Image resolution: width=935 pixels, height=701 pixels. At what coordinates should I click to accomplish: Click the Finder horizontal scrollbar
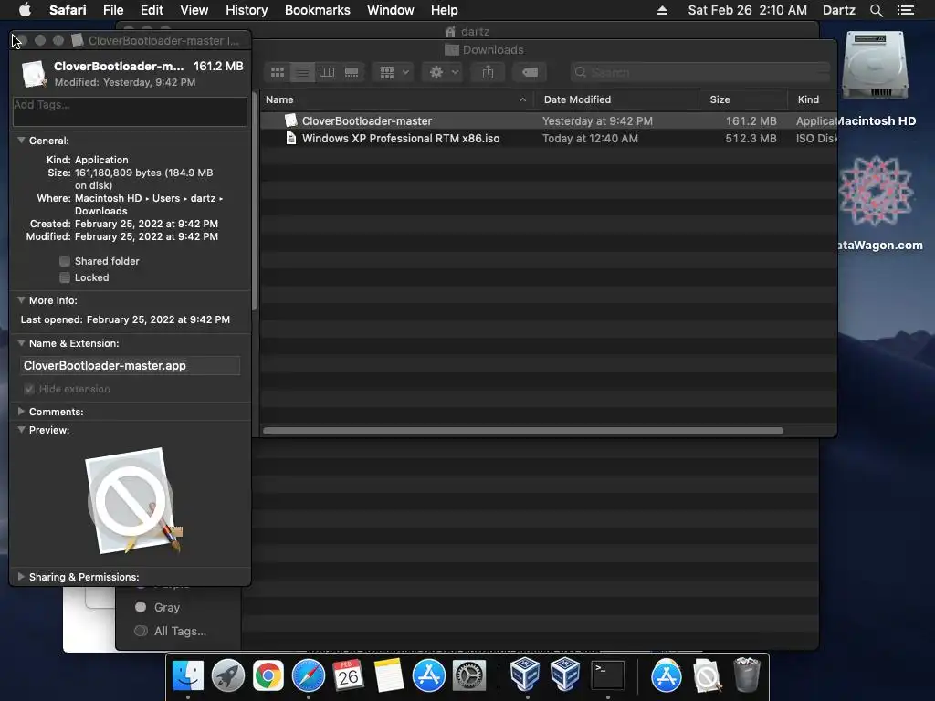pyautogui.click(x=523, y=431)
